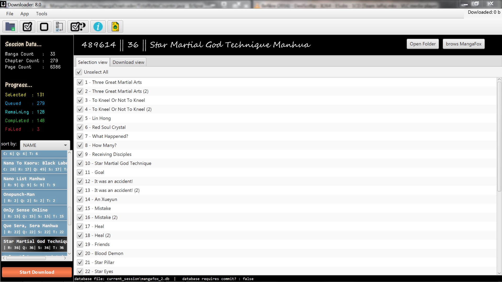This screenshot has height=282, width=502.
Task: Click the yellow bug report icon
Action: point(115,27)
